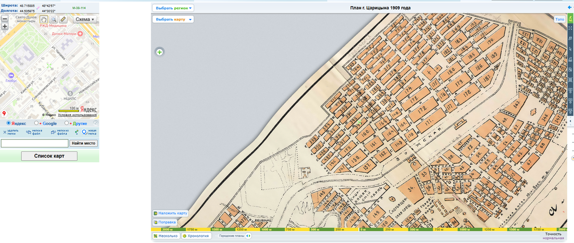Zoom in the Yandex mini-map
This screenshot has height=243, width=574.
tap(5, 26)
